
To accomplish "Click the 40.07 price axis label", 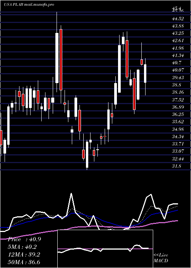I will pos(178,70).
